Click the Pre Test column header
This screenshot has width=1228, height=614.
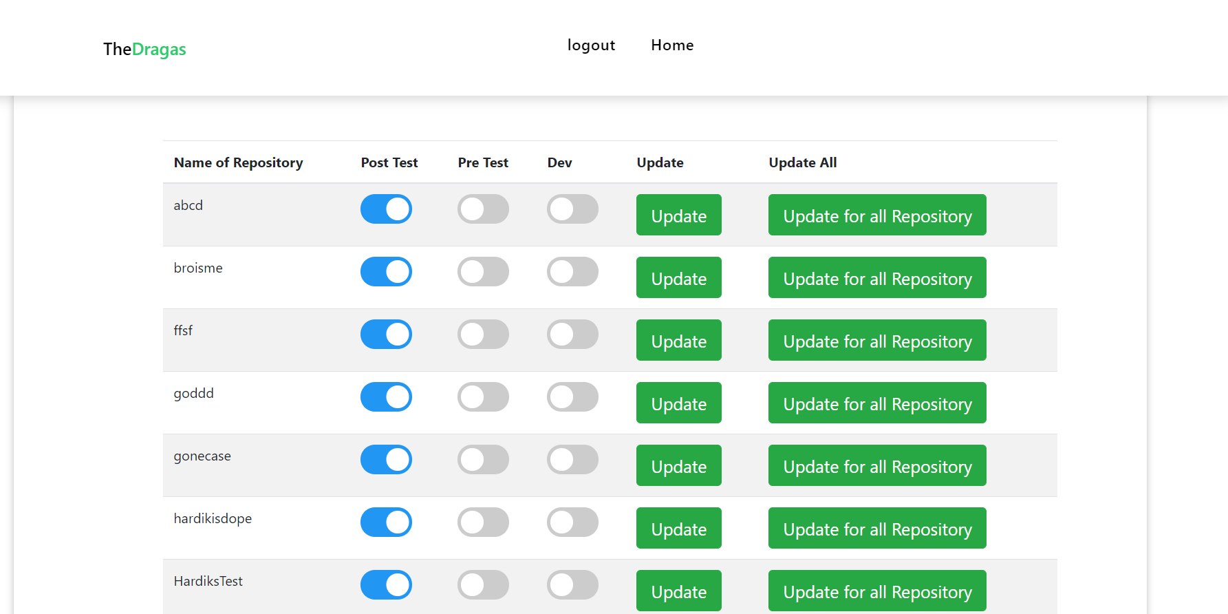(x=483, y=162)
